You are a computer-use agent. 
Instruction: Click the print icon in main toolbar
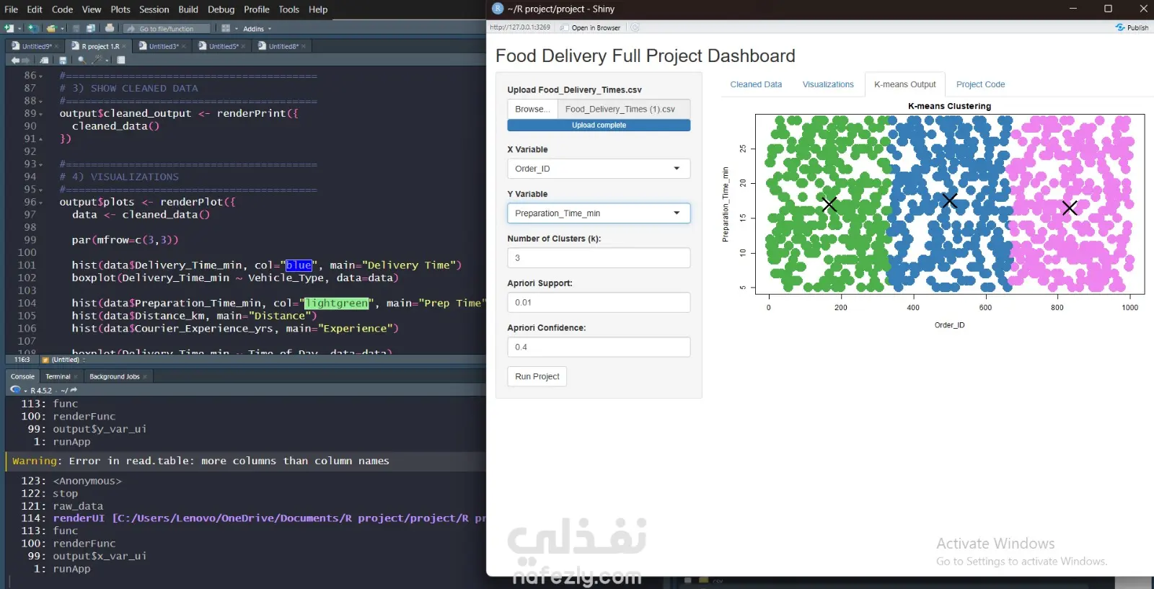[x=110, y=28]
